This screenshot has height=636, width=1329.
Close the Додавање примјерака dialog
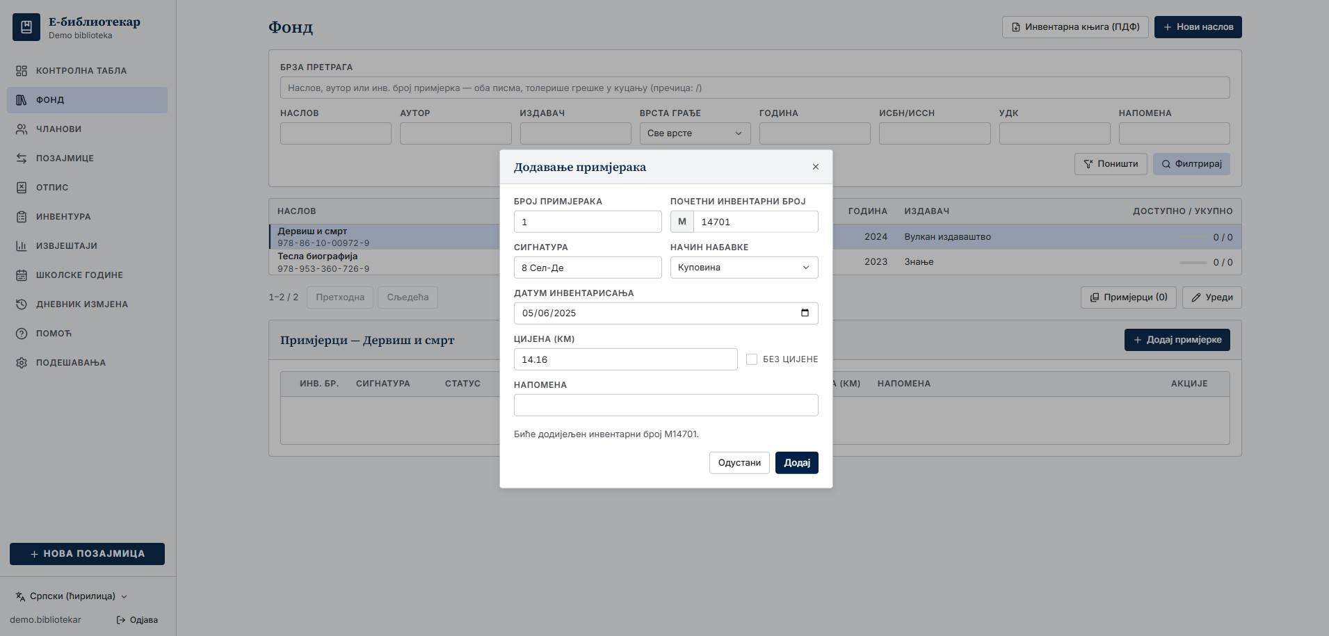tap(816, 167)
